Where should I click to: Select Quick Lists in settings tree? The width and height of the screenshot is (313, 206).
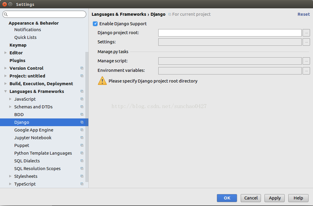25,37
